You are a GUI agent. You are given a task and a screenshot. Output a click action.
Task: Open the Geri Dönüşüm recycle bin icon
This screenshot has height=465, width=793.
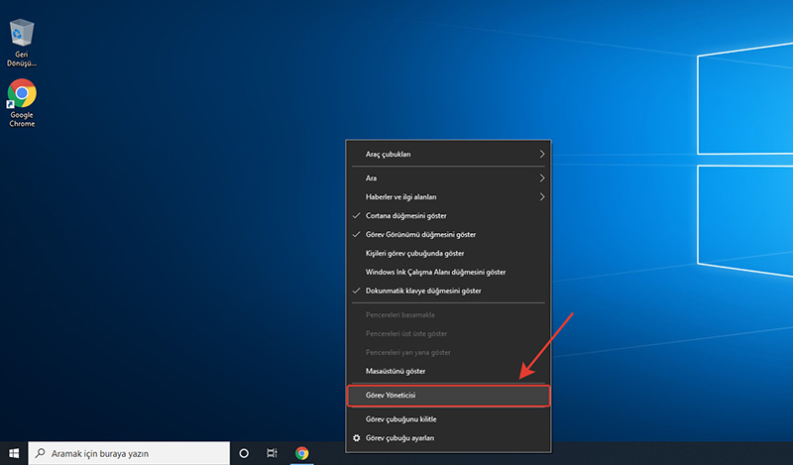(22, 35)
